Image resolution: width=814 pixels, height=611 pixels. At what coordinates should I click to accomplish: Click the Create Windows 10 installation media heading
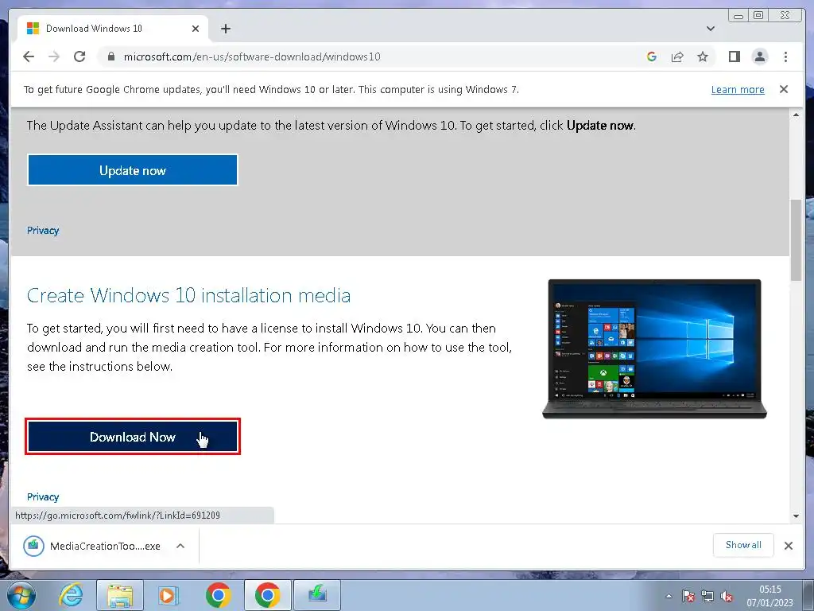[x=188, y=295]
